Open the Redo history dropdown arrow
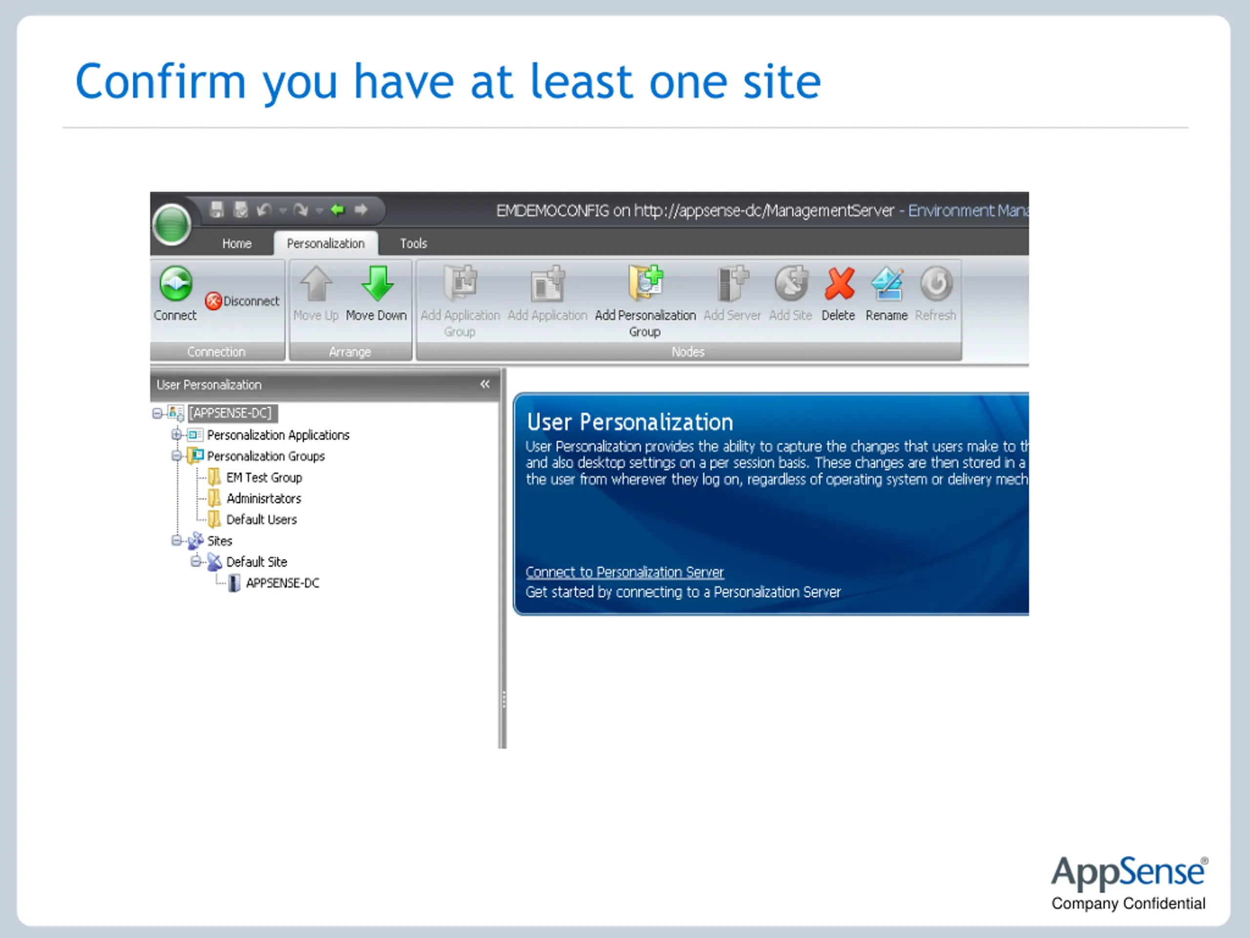Screen dimensions: 1250x938 click(x=319, y=211)
